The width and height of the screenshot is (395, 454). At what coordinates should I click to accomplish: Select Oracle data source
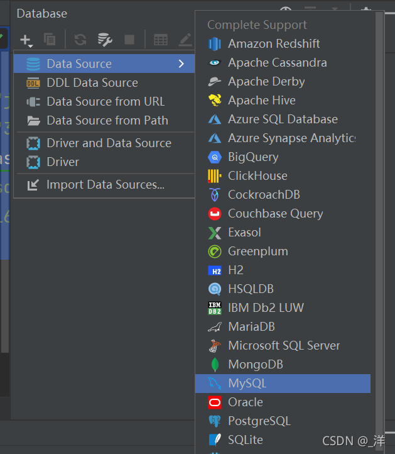point(283,402)
